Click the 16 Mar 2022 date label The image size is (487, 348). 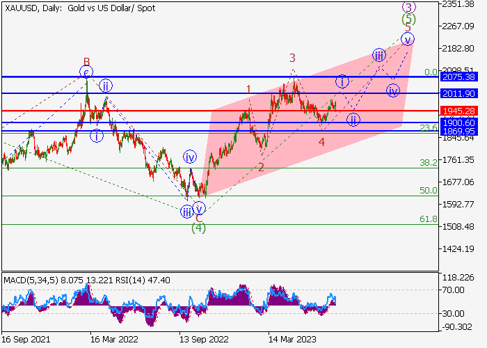(x=114, y=340)
